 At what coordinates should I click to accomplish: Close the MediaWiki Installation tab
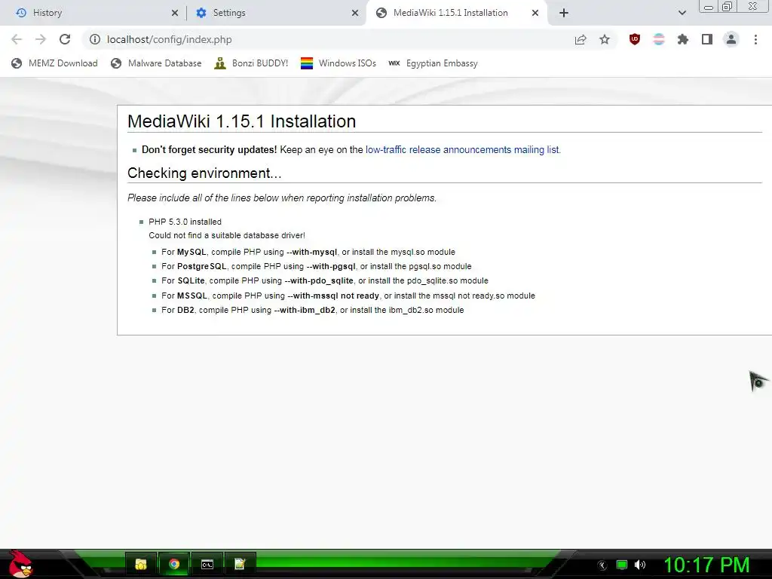pyautogui.click(x=535, y=13)
